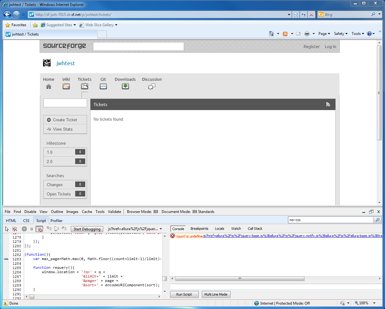This screenshot has width=385, height=309.
Task: Click the Create Ticket link
Action: click(x=65, y=120)
